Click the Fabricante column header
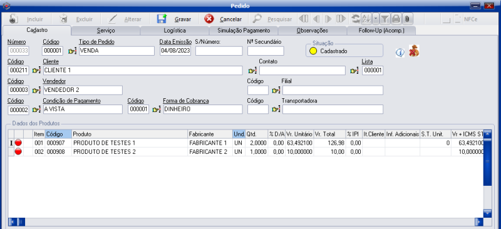Screen dimensions: 501x229 click(x=210, y=134)
